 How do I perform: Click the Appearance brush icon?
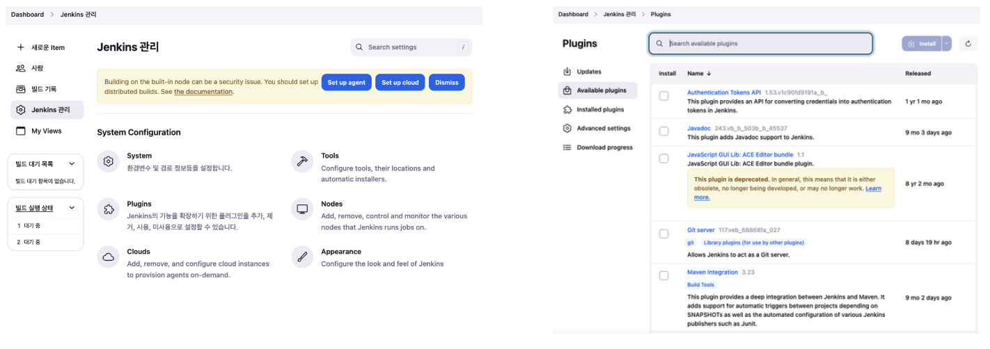(x=302, y=257)
